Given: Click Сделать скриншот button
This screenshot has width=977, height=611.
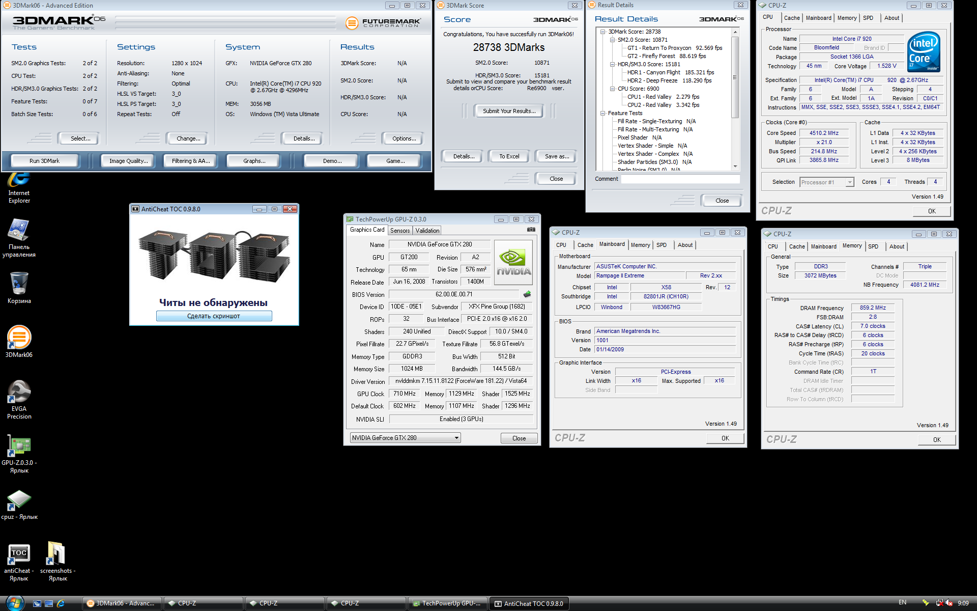Looking at the screenshot, I should pos(214,316).
